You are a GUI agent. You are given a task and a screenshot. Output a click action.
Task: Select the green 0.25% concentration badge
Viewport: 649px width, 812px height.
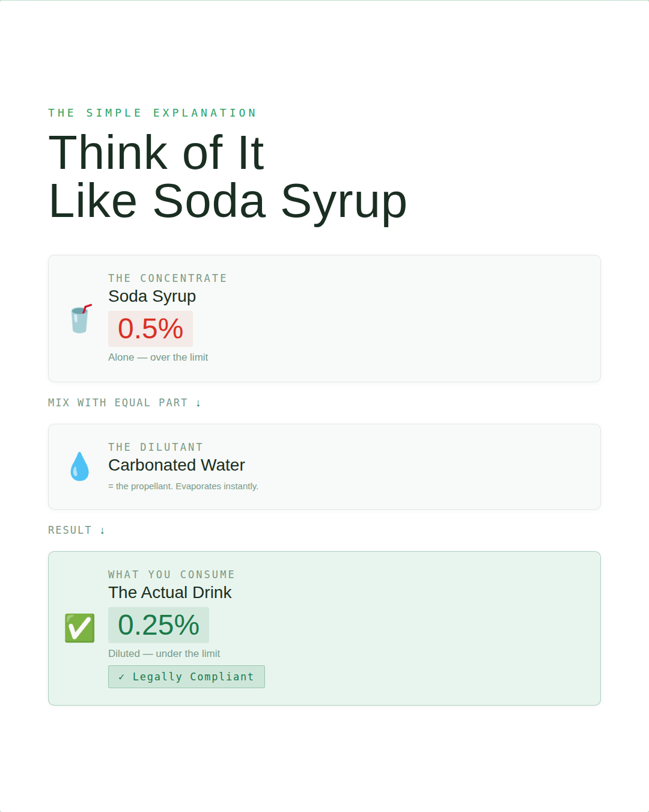[159, 625]
